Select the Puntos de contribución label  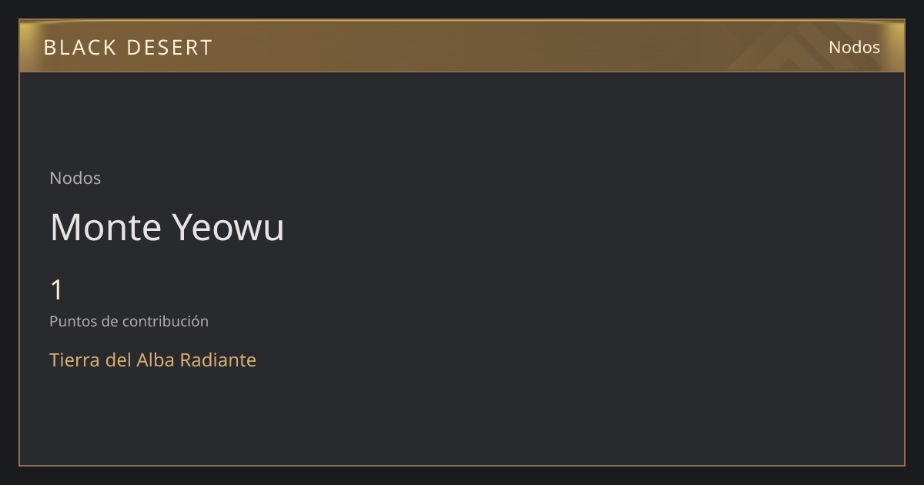129,321
